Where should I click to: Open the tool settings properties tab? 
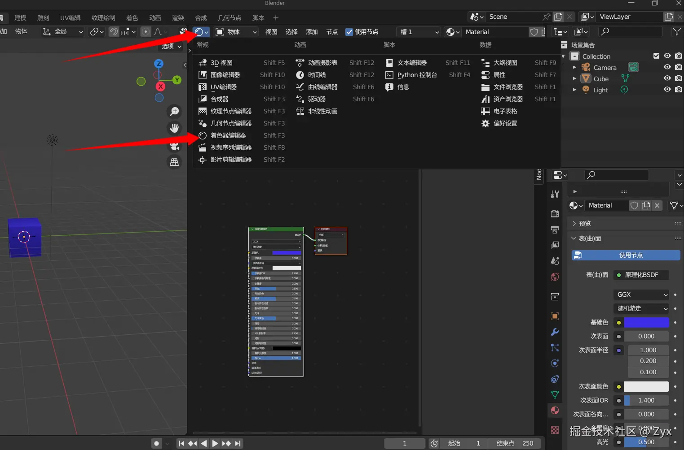pyautogui.click(x=555, y=194)
